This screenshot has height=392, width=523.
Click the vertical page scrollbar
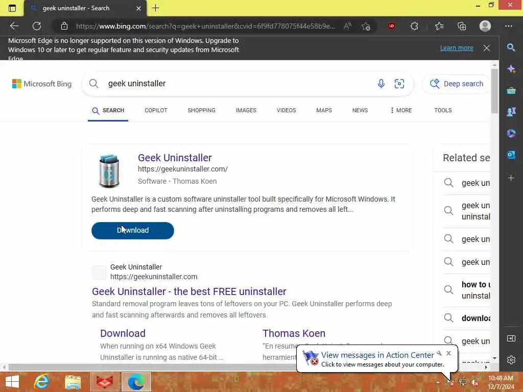pos(494,91)
